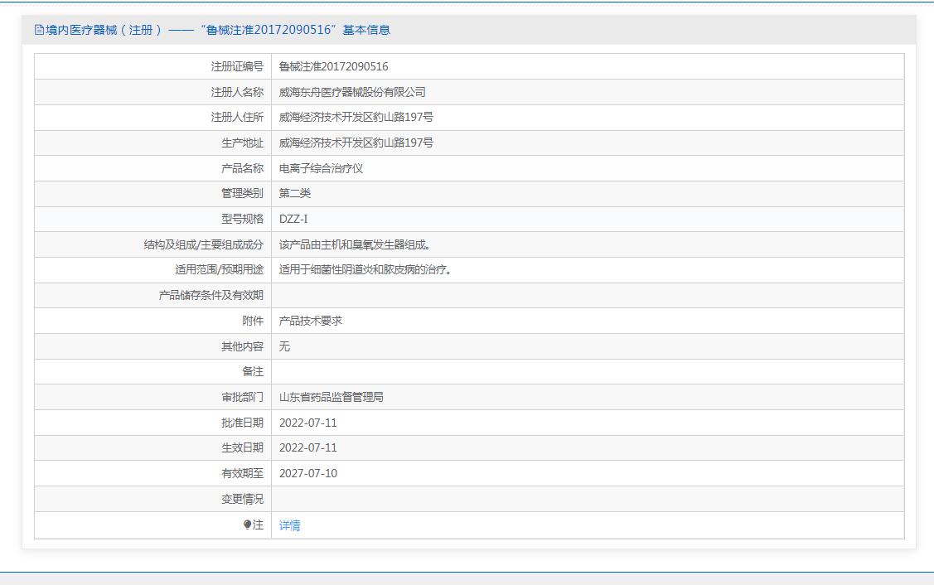Open the 详情 link
The width and height of the screenshot is (934, 585).
pyautogui.click(x=289, y=525)
